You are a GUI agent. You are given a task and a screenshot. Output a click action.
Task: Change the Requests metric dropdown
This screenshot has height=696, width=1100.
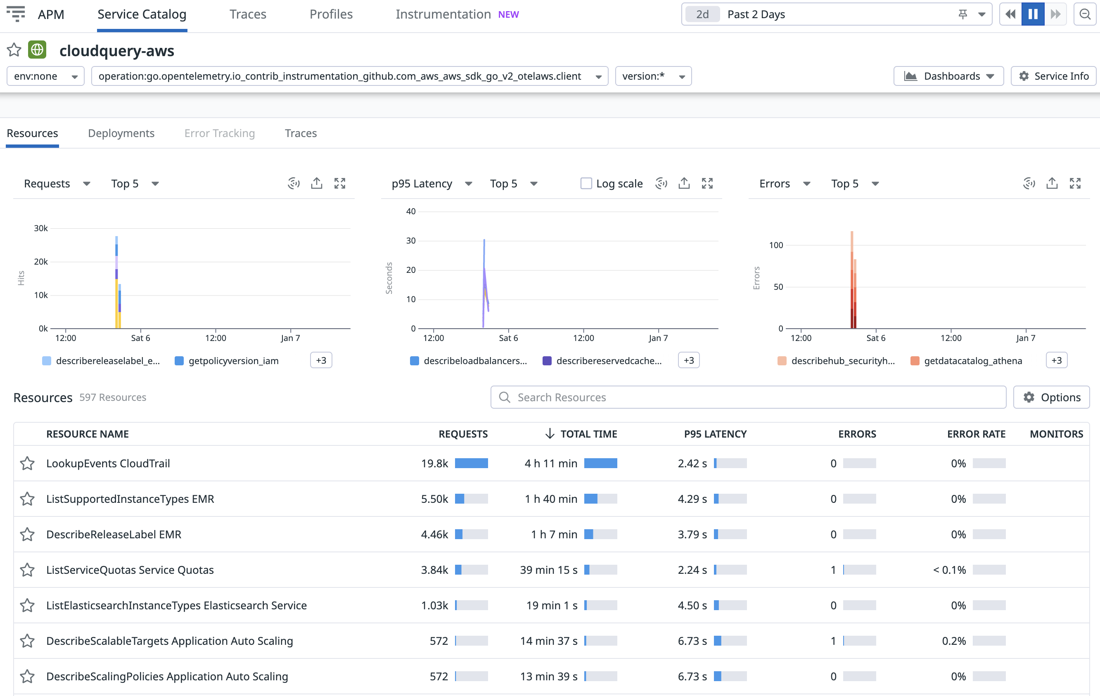[x=57, y=184]
